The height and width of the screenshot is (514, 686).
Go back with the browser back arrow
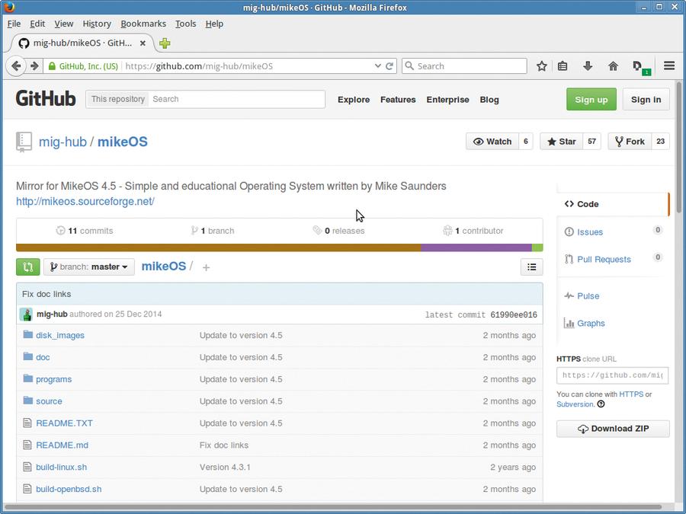pos(16,66)
